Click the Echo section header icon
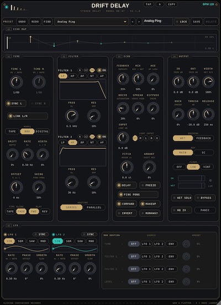Viewport: 221px width, 305px height. click(x=119, y=56)
